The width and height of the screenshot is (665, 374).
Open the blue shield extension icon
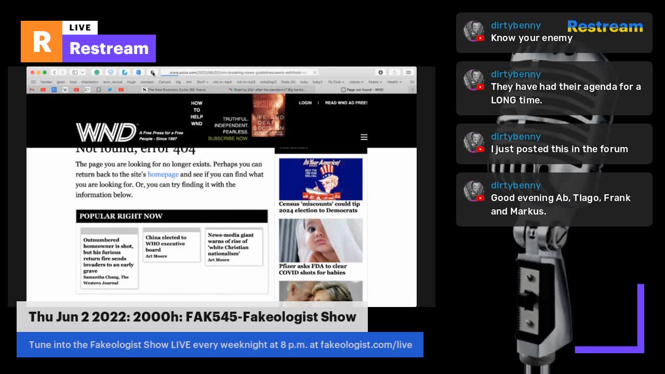point(111,72)
